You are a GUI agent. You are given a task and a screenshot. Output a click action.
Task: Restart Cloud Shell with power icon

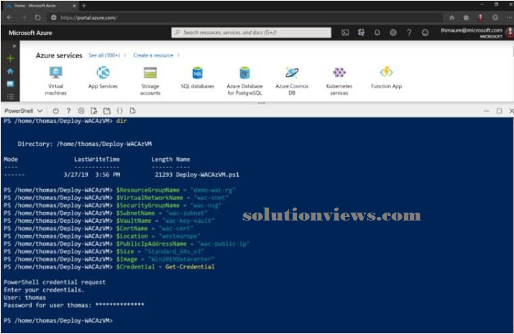56,111
